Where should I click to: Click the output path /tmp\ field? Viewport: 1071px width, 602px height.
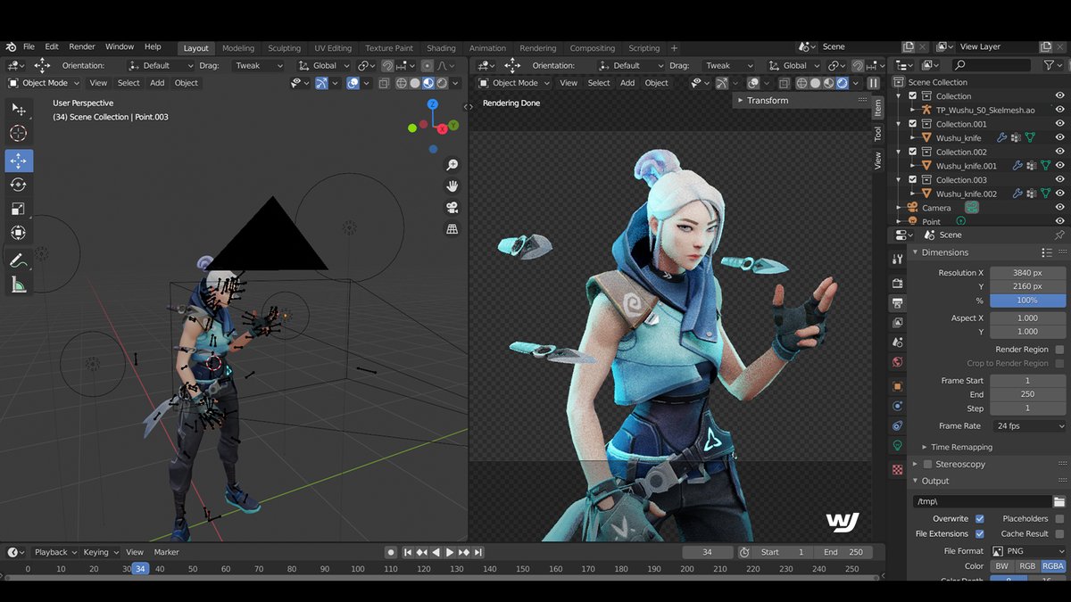[x=982, y=502]
